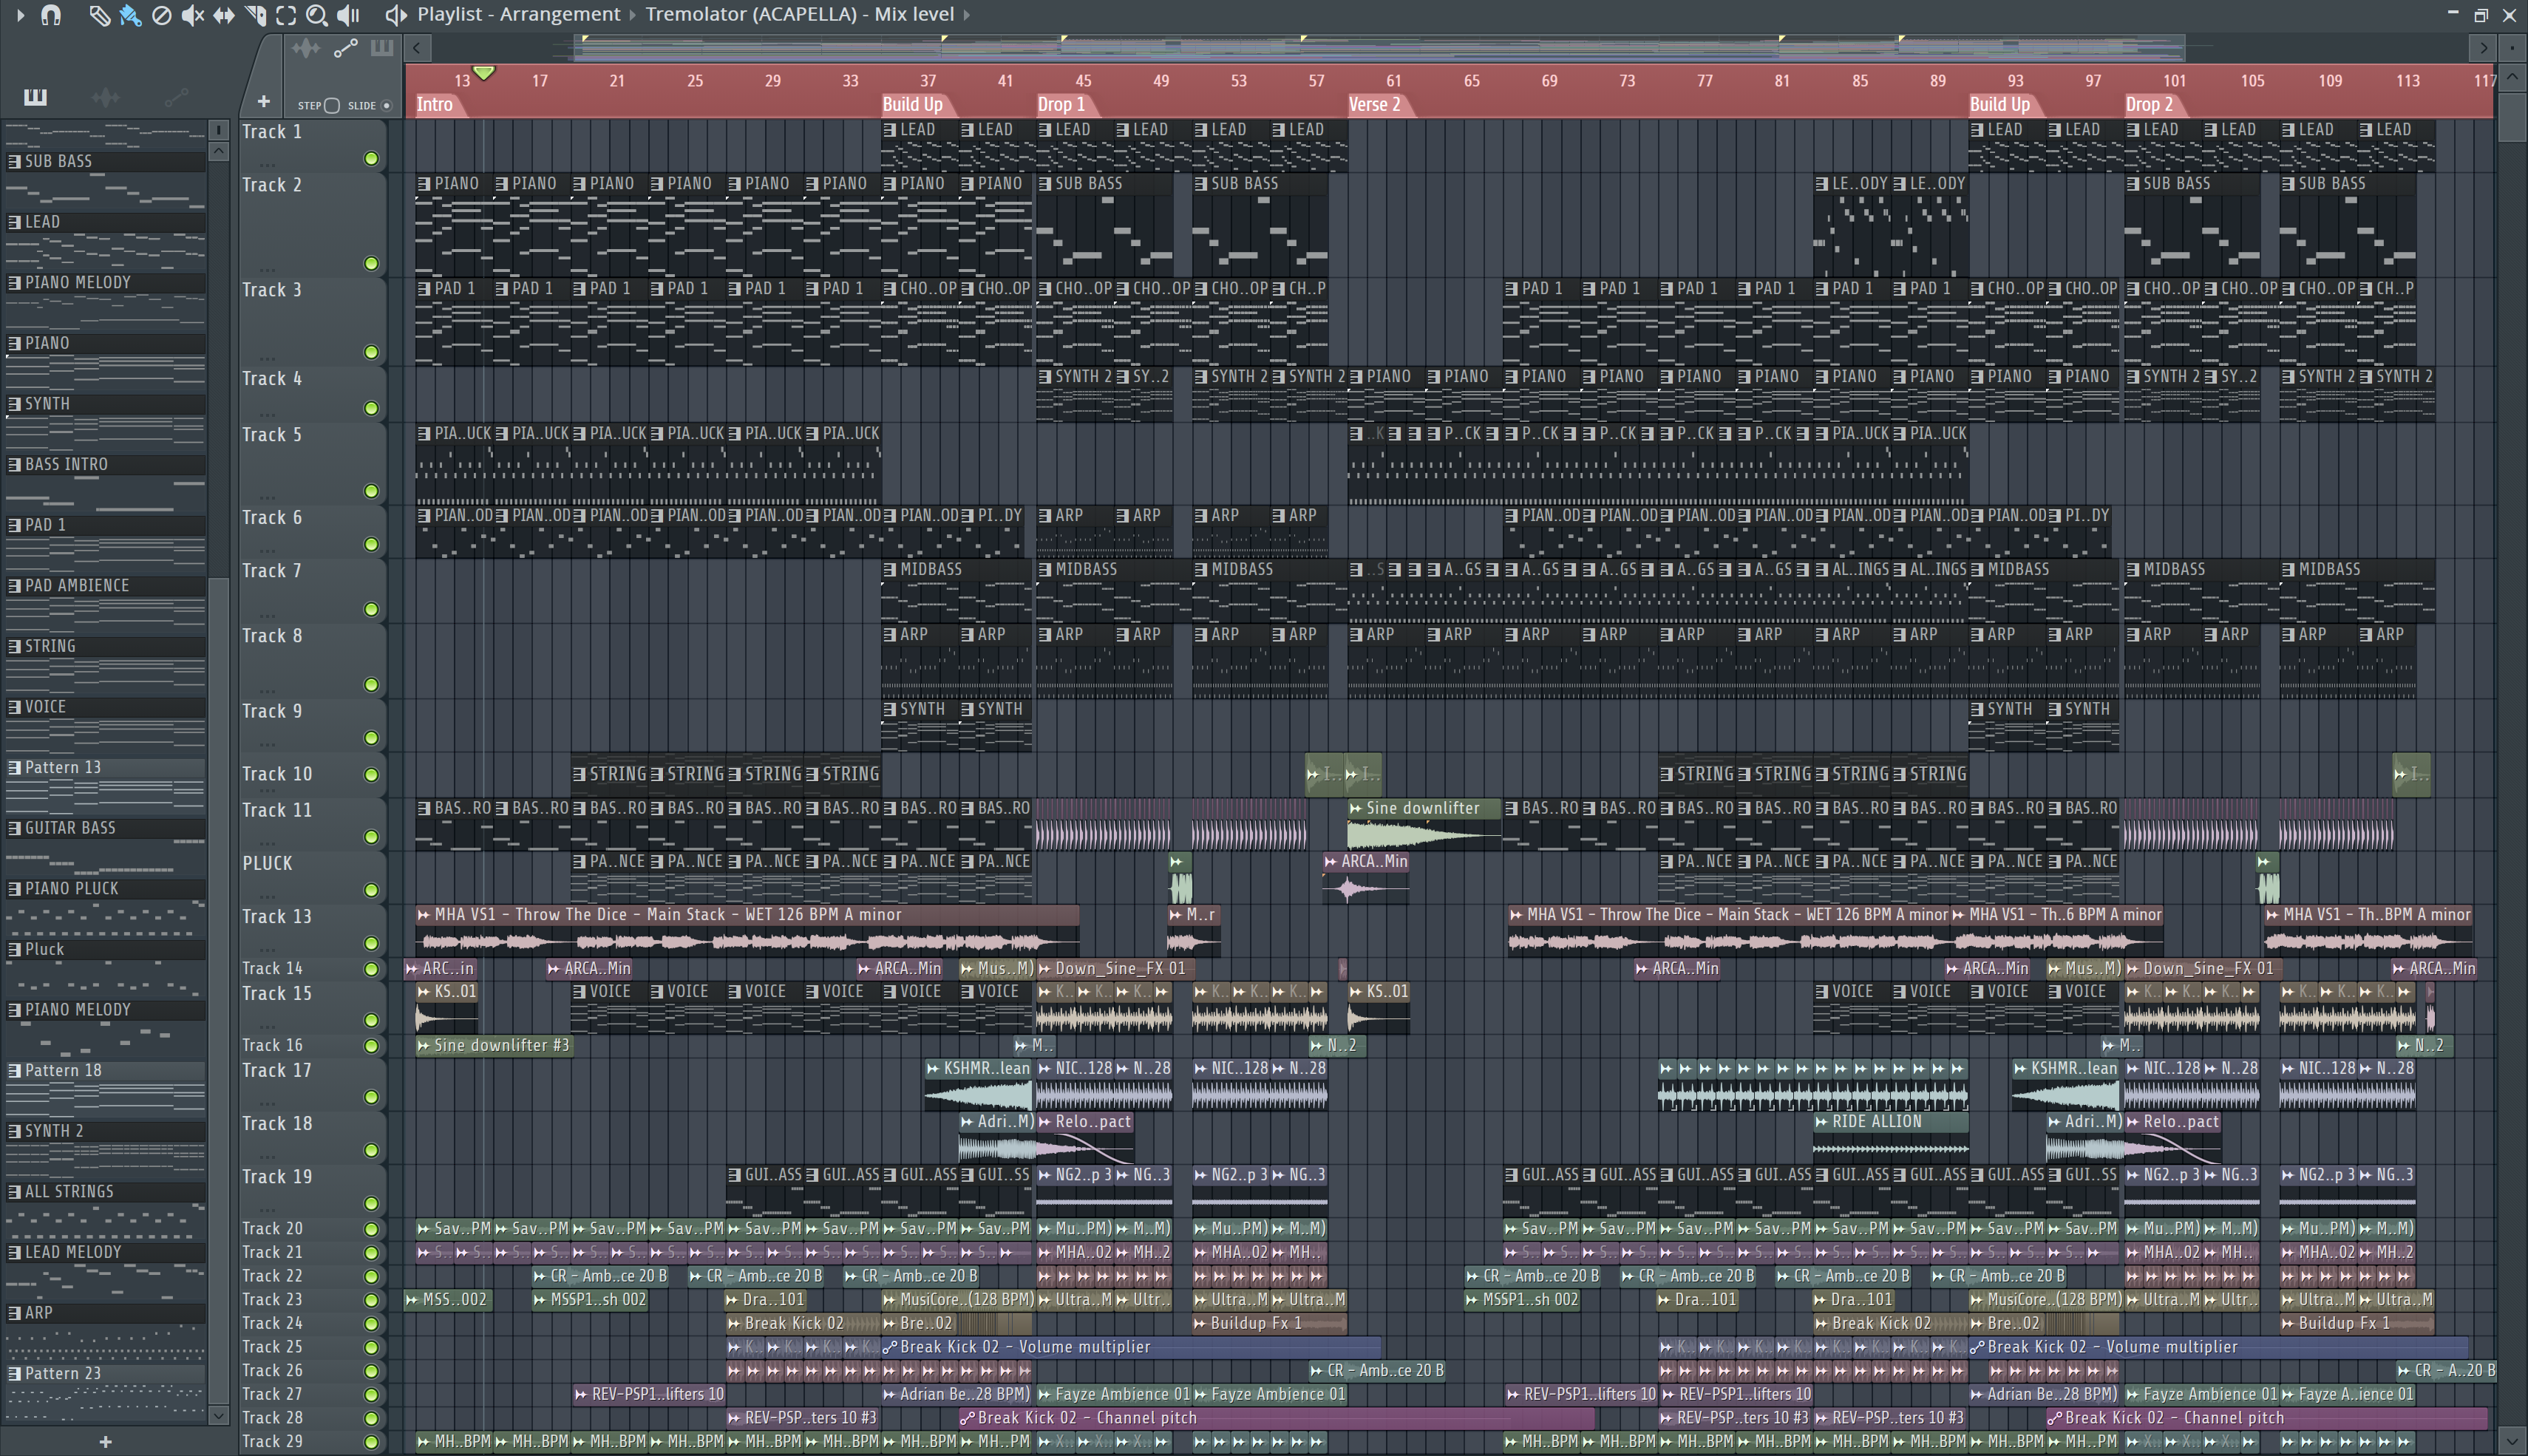
Task: Mute Track 20 green light
Action: (x=371, y=1229)
